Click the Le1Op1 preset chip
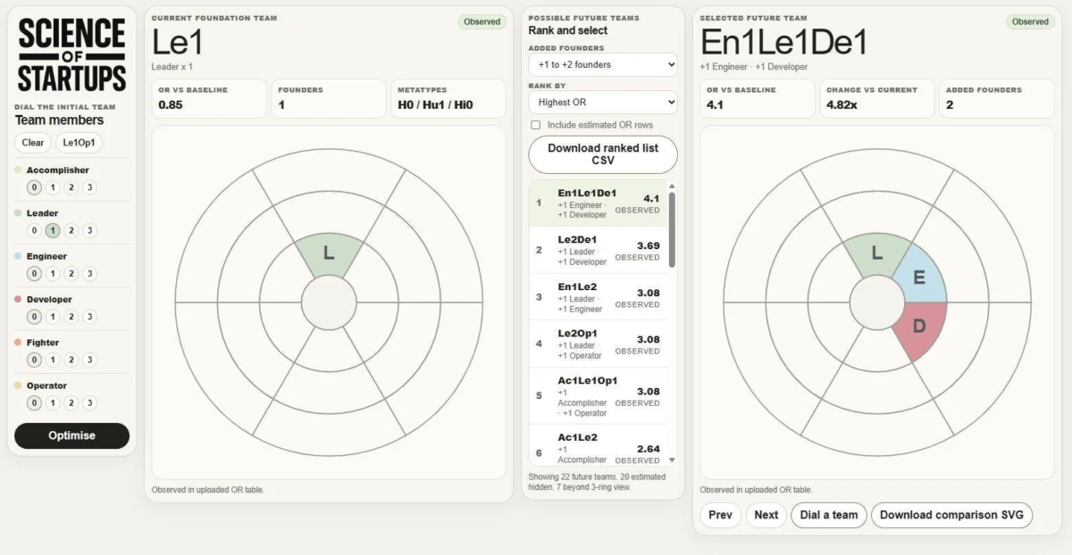This screenshot has width=1072, height=555. pyautogui.click(x=80, y=143)
